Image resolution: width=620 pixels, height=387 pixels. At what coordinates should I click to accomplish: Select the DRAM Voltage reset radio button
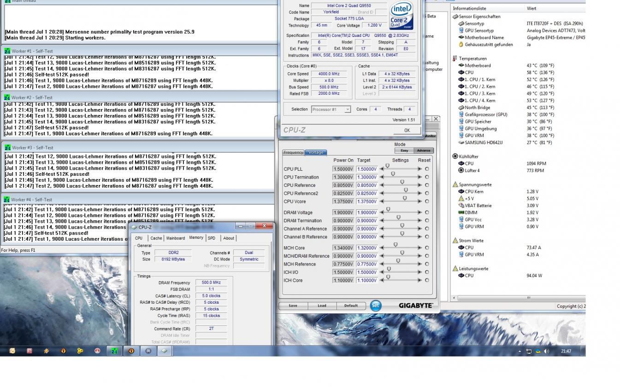pyautogui.click(x=427, y=213)
